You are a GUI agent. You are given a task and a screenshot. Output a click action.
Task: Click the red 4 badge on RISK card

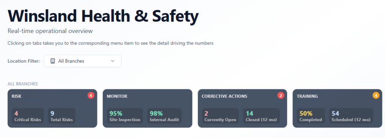[91, 95]
